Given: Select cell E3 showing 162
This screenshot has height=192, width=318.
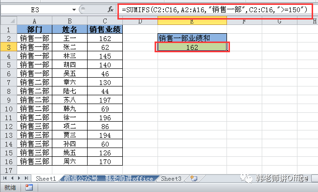Looking at the screenshot, I should point(192,47).
